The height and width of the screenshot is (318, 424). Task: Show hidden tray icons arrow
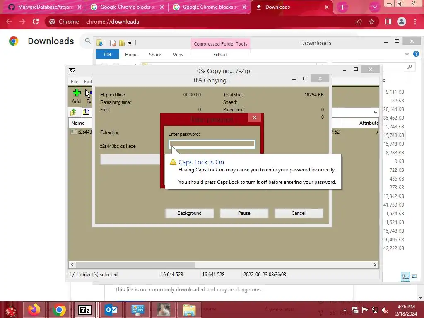[345, 310]
